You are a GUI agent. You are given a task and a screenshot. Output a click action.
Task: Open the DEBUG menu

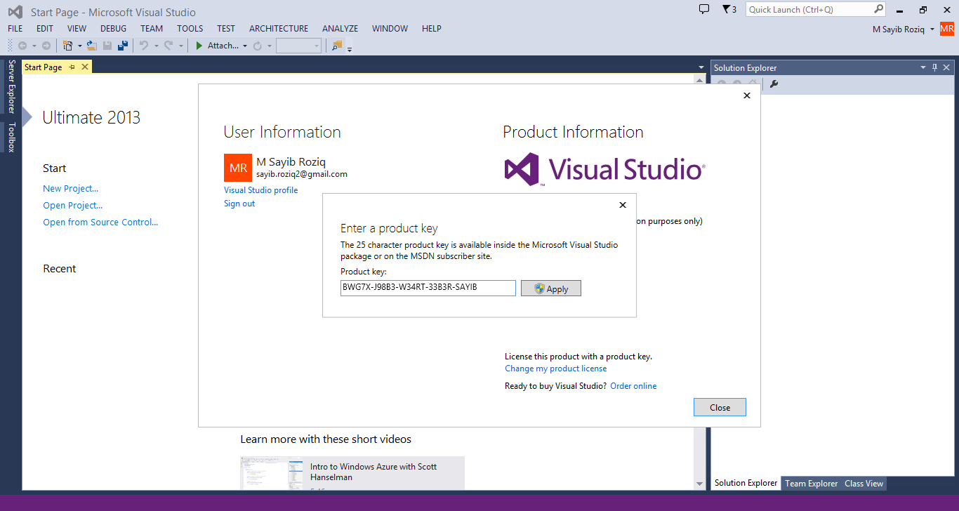(x=114, y=29)
